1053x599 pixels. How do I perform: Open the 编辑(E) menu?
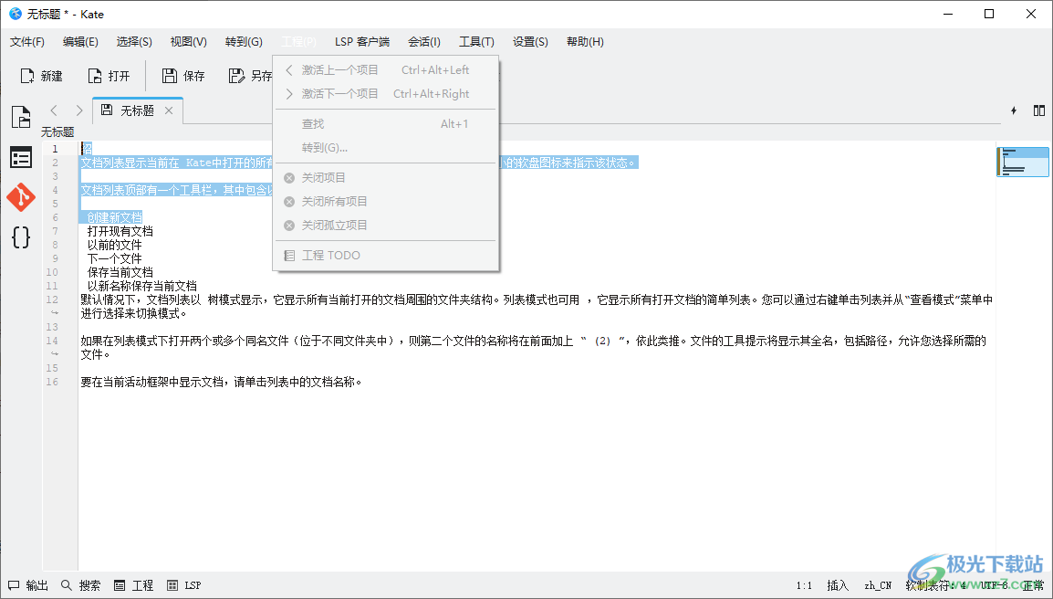(x=80, y=42)
